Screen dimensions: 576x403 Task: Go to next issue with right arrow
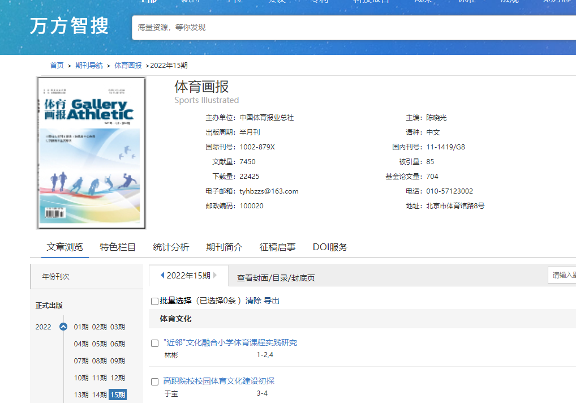click(215, 276)
